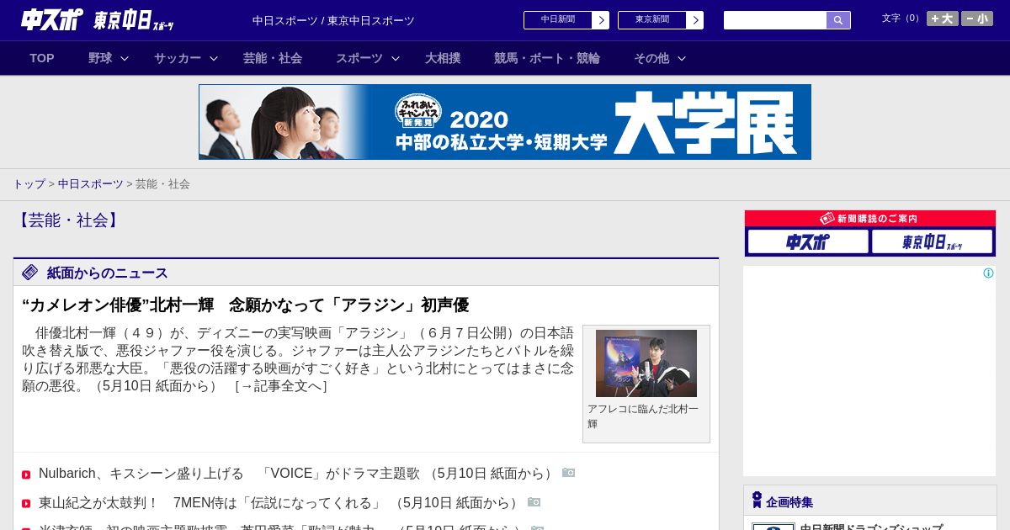
Task: Open the Nulbarich VOICE article link
Action: coord(297,474)
